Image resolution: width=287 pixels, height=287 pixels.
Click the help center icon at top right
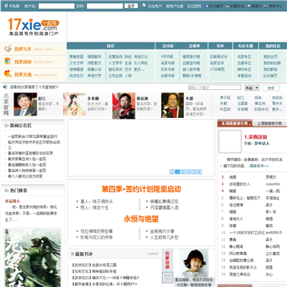click(265, 6)
